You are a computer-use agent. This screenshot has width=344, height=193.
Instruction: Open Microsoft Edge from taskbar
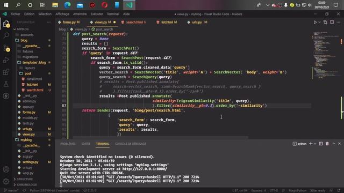point(67,5)
